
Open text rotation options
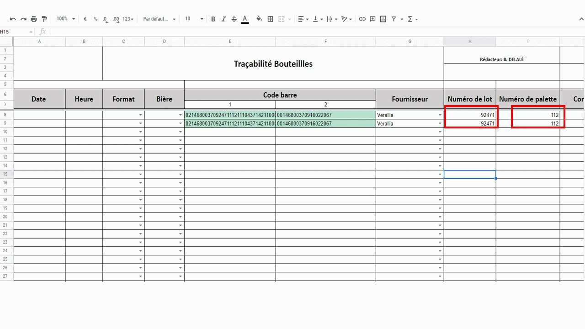tap(347, 19)
